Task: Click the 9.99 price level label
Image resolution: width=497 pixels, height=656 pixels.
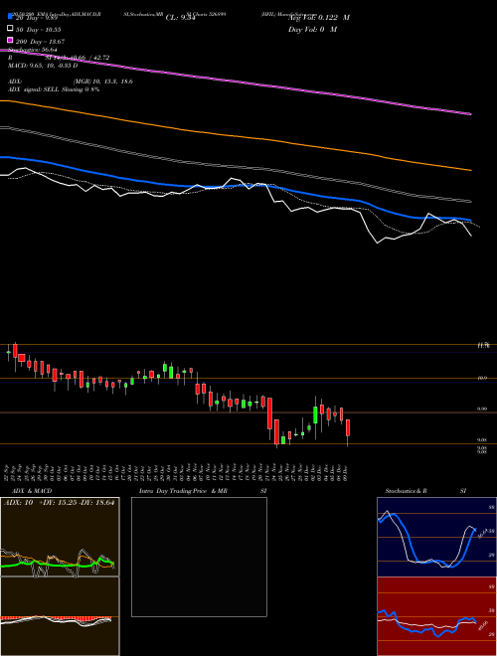Action: pyautogui.click(x=482, y=409)
